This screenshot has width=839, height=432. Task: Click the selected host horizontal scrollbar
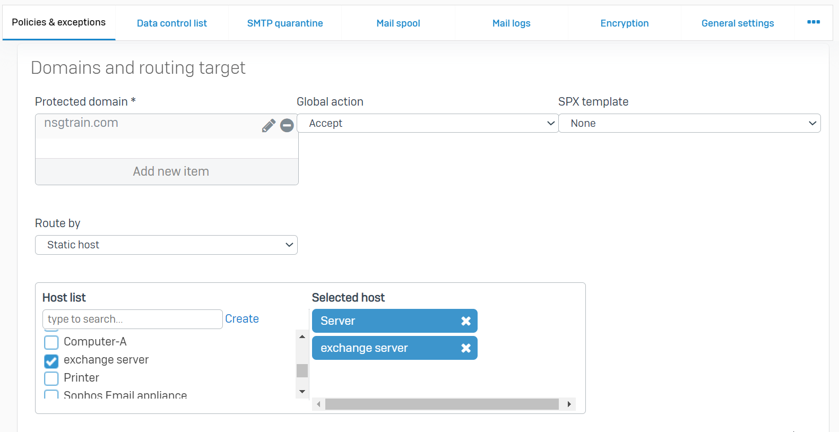click(442, 404)
